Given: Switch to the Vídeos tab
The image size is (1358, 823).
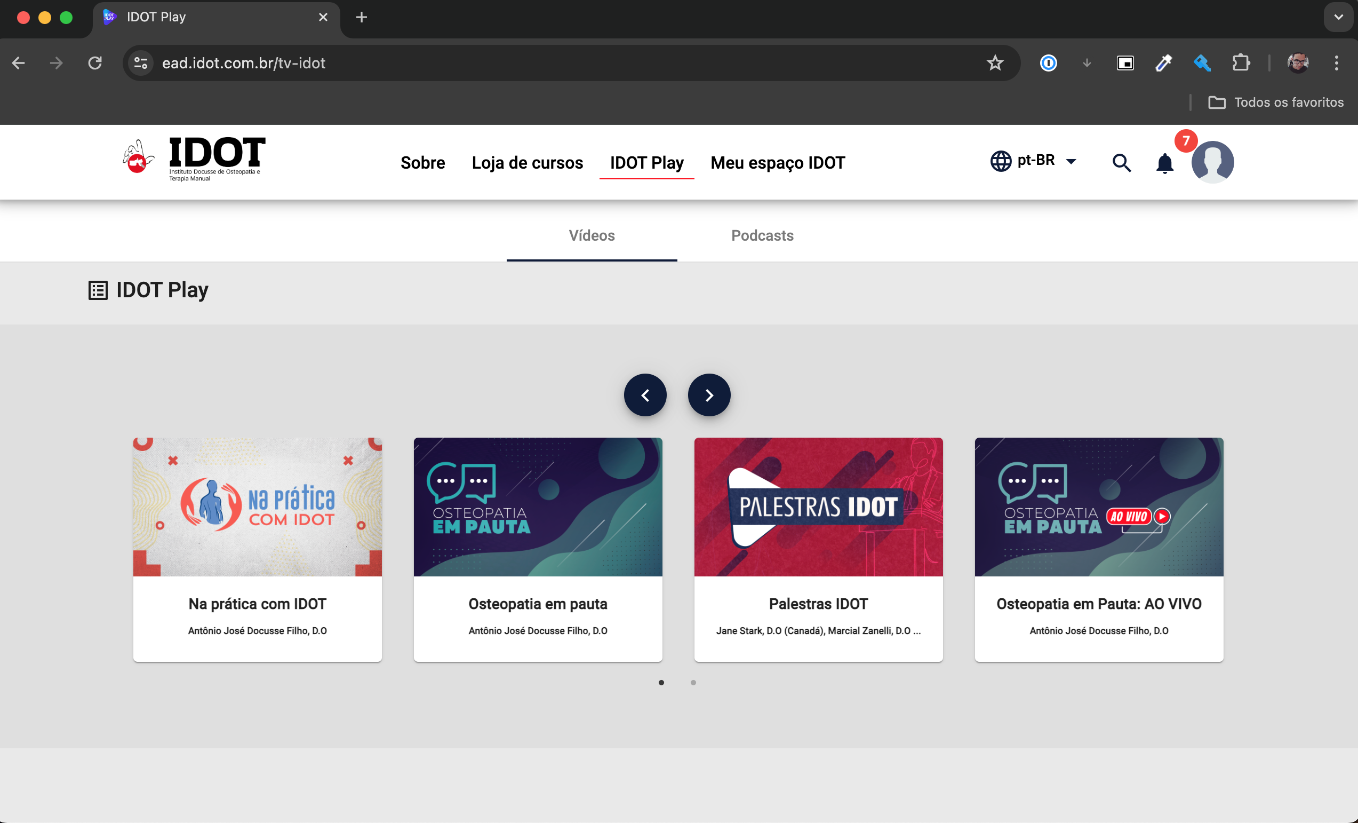Looking at the screenshot, I should click(592, 235).
